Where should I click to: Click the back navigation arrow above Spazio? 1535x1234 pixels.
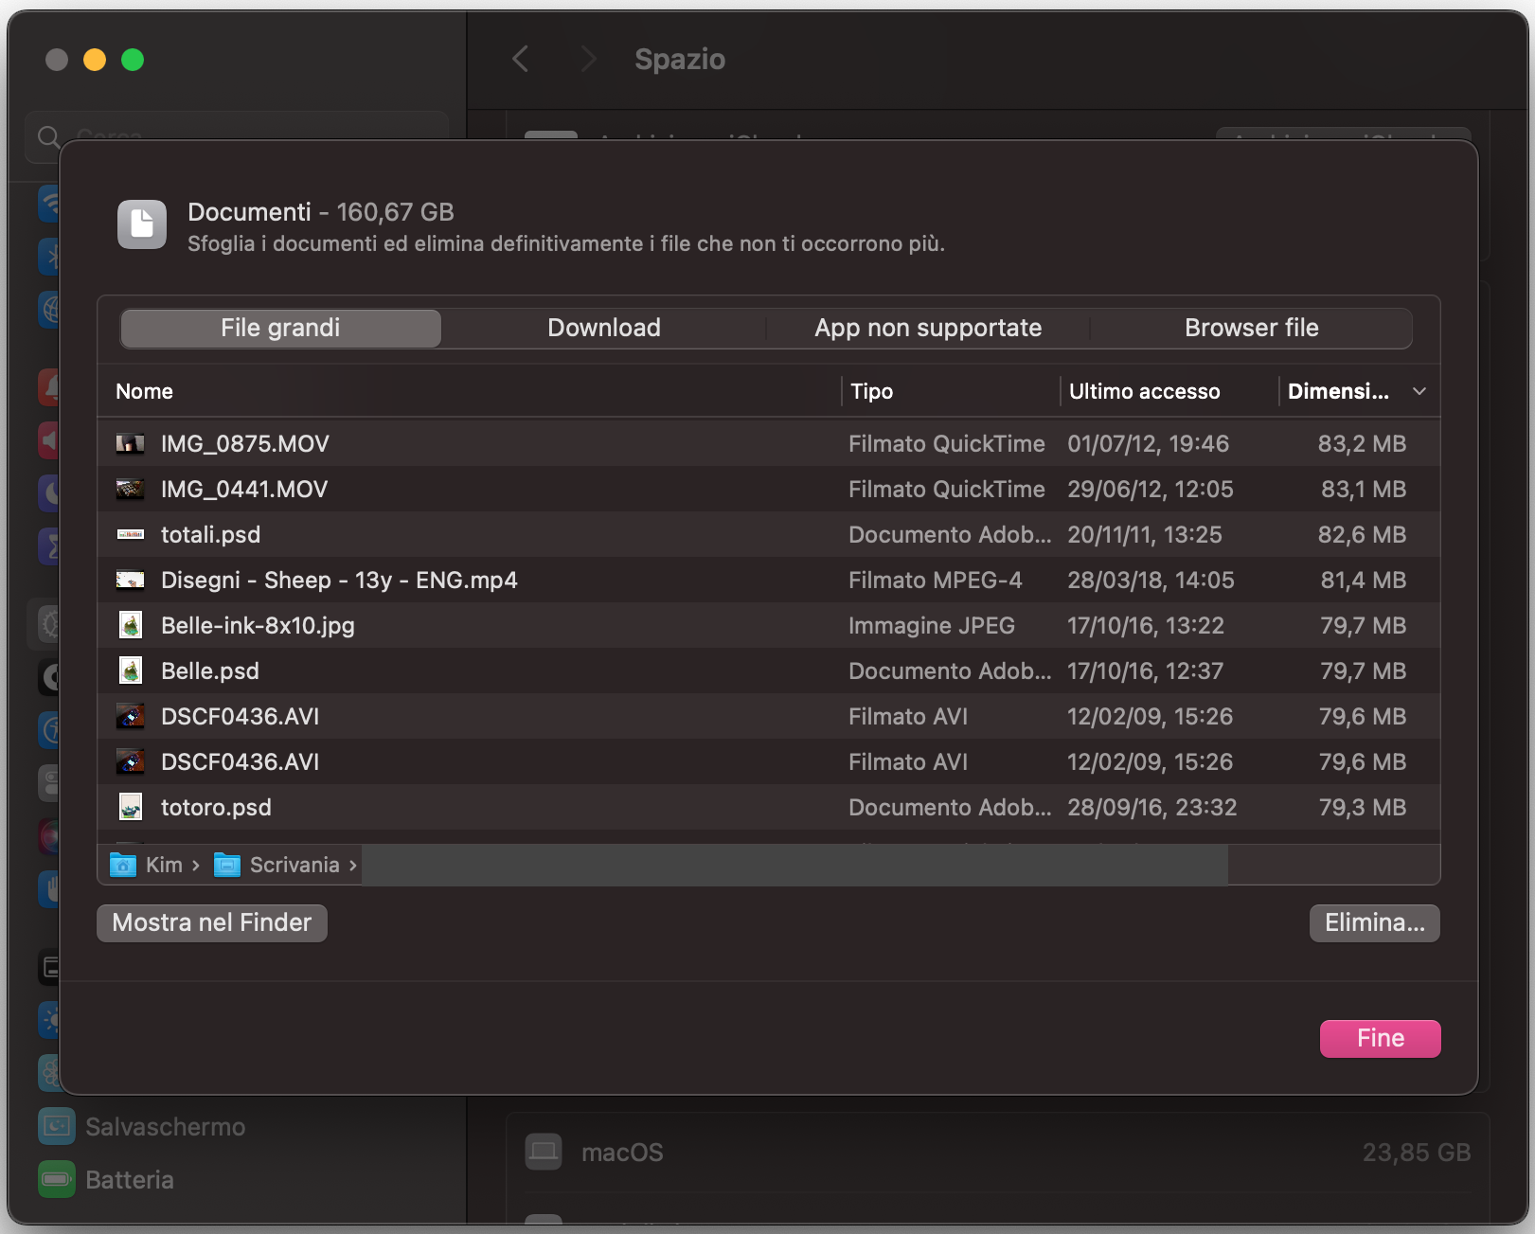(520, 59)
